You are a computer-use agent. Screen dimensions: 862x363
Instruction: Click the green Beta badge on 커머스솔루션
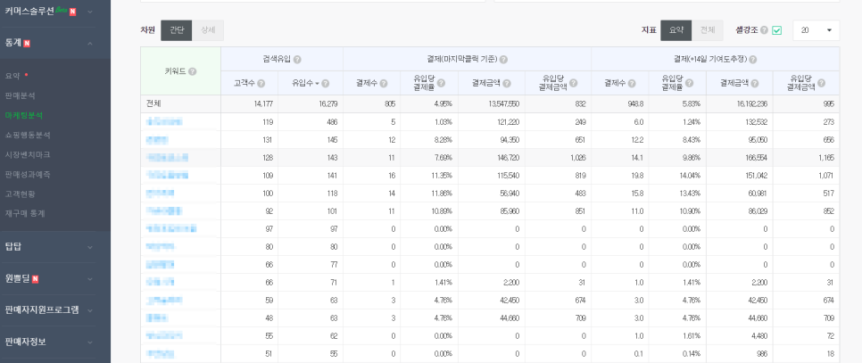[62, 9]
